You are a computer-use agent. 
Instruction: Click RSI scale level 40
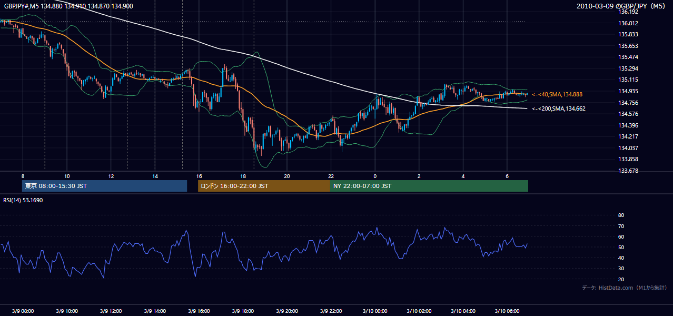621,258
